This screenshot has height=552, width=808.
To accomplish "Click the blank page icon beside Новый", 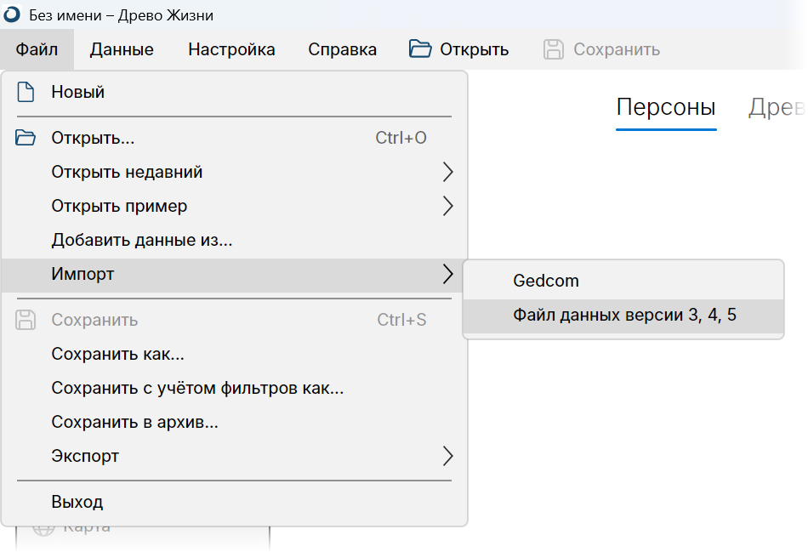I will click(x=26, y=92).
